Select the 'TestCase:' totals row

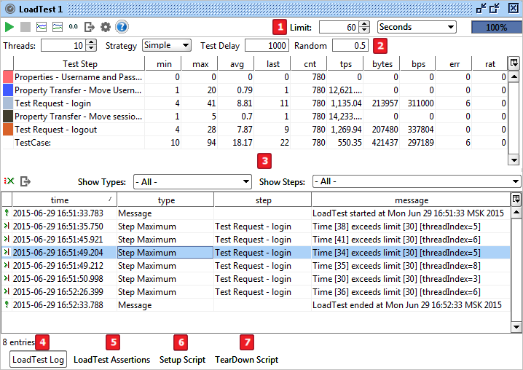(x=255, y=143)
